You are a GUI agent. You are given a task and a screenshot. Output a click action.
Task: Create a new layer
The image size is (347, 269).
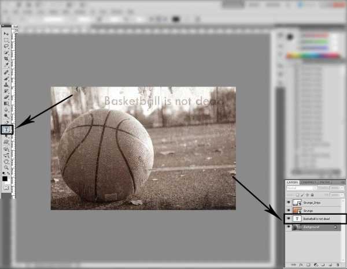click(x=330, y=264)
